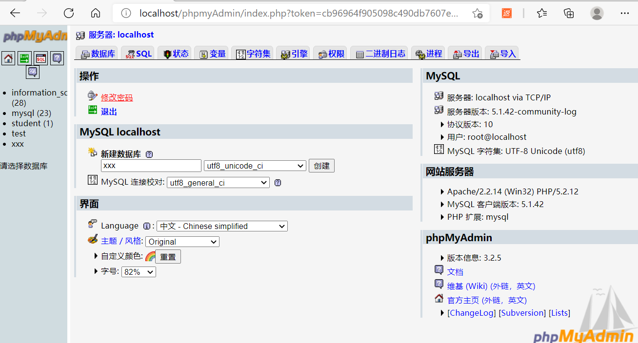The width and height of the screenshot is (638, 343).
Task: Open browser settings and more menu
Action: click(x=625, y=13)
